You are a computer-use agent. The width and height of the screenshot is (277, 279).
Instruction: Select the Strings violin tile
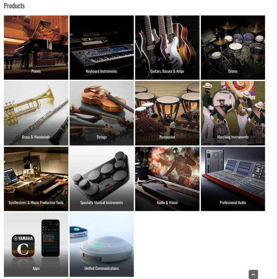click(x=102, y=113)
